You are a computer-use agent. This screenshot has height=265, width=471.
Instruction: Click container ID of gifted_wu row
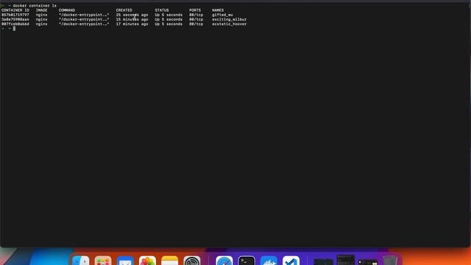tap(15, 15)
